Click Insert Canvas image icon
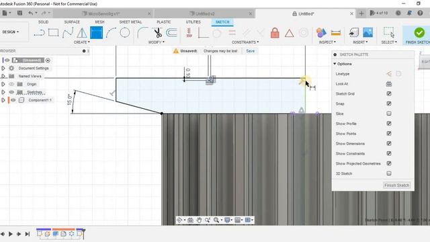 tap(368, 32)
